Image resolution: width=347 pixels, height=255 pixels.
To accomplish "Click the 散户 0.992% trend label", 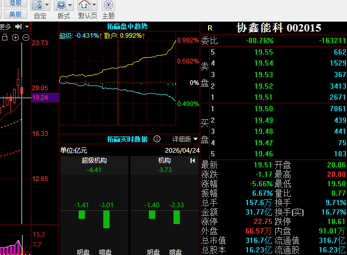I will 124,36.
